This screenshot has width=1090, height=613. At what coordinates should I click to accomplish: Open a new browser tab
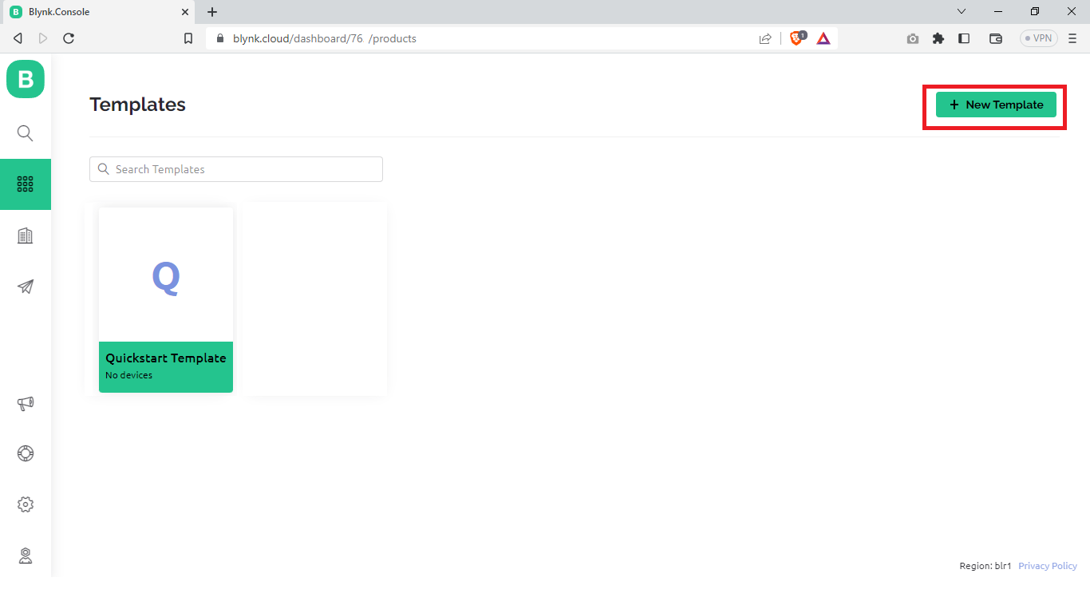[x=211, y=12]
